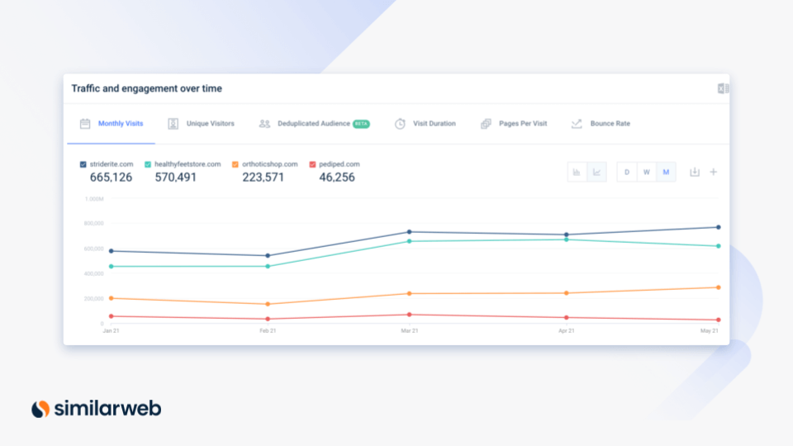Toggle pediped.com checkbox
Image resolution: width=793 pixels, height=446 pixels.
[312, 164]
